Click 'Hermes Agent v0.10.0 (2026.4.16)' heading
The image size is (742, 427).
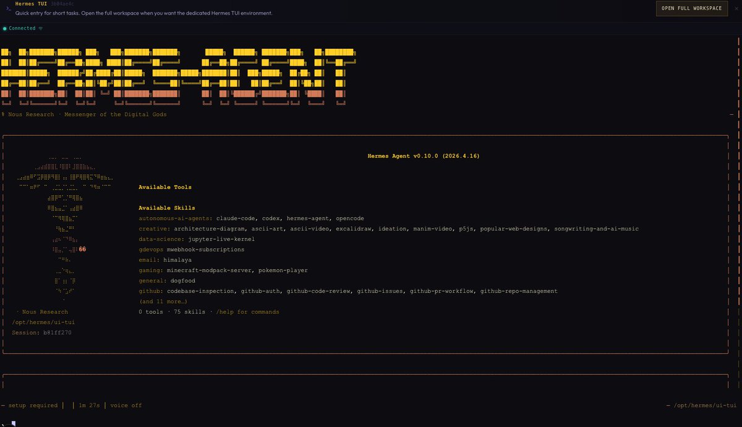click(423, 156)
